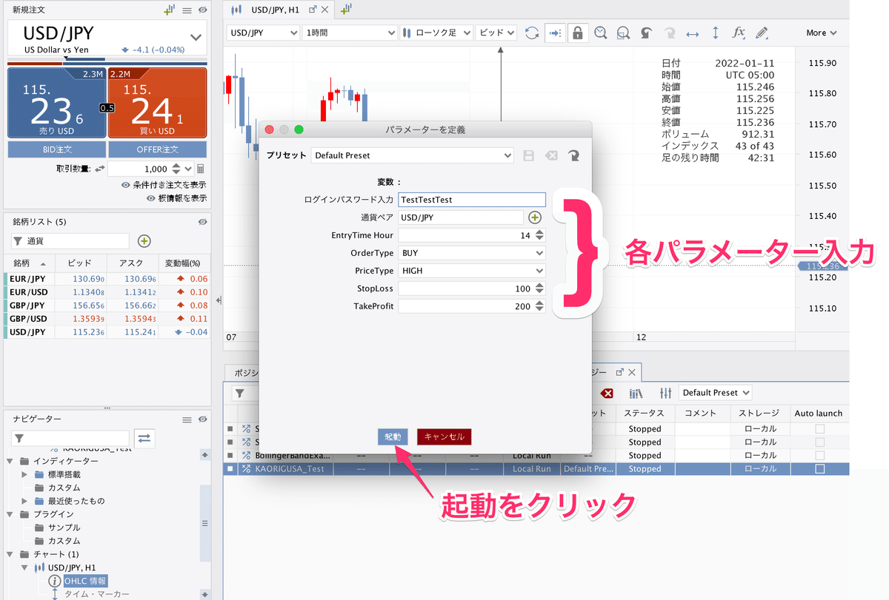Place a BID注文 order
Screen dimensions: 889x600
click(x=56, y=149)
